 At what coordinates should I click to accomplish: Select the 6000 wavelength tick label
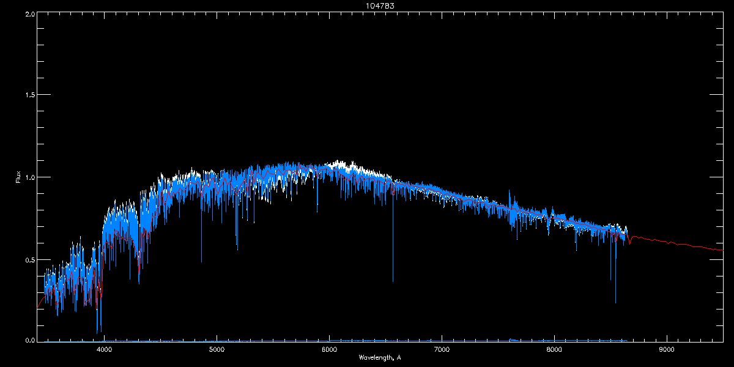(329, 350)
